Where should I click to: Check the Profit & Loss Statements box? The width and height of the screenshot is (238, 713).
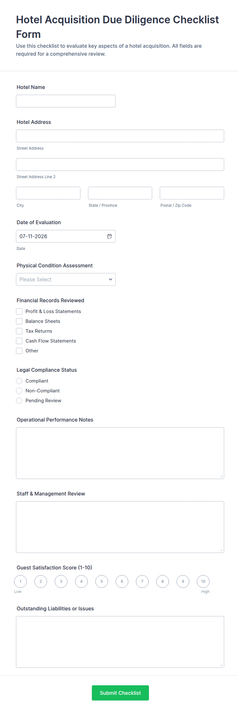19,311
